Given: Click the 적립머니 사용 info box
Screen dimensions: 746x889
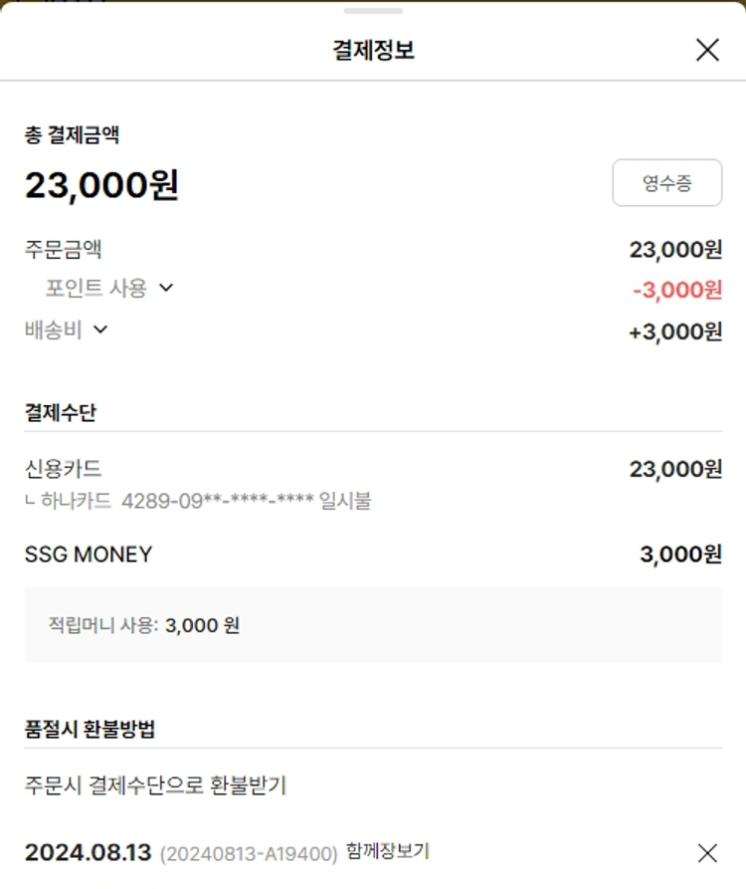Looking at the screenshot, I should pyautogui.click(x=373, y=625).
